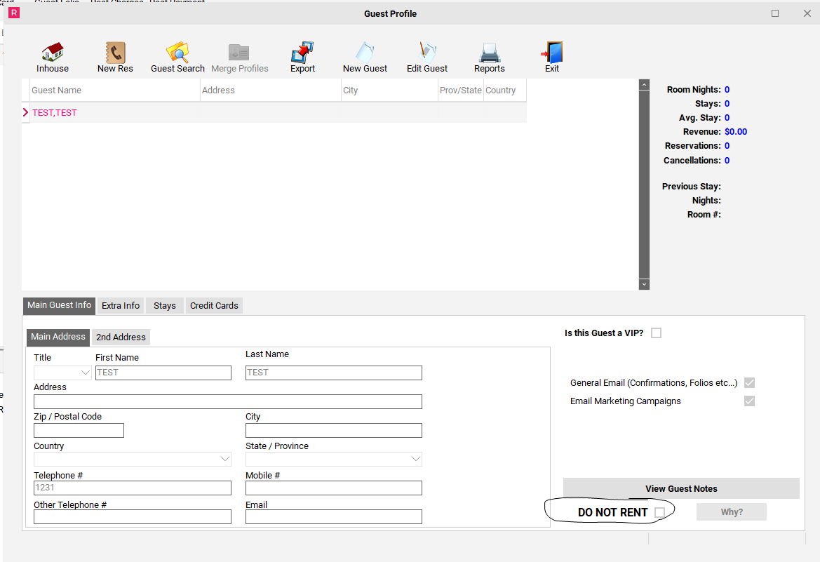Select the Main Address tab
Screen dimensions: 820x562
58,337
